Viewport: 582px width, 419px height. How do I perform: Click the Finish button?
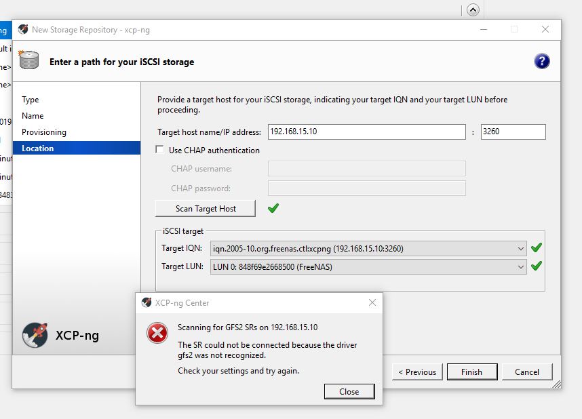(472, 372)
